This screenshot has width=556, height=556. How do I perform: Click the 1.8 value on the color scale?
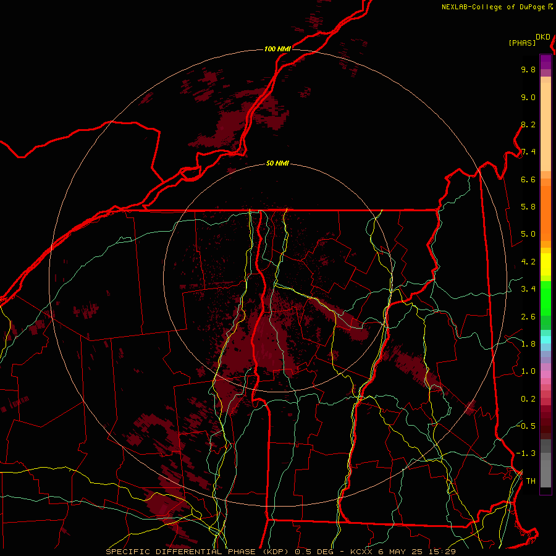click(528, 344)
